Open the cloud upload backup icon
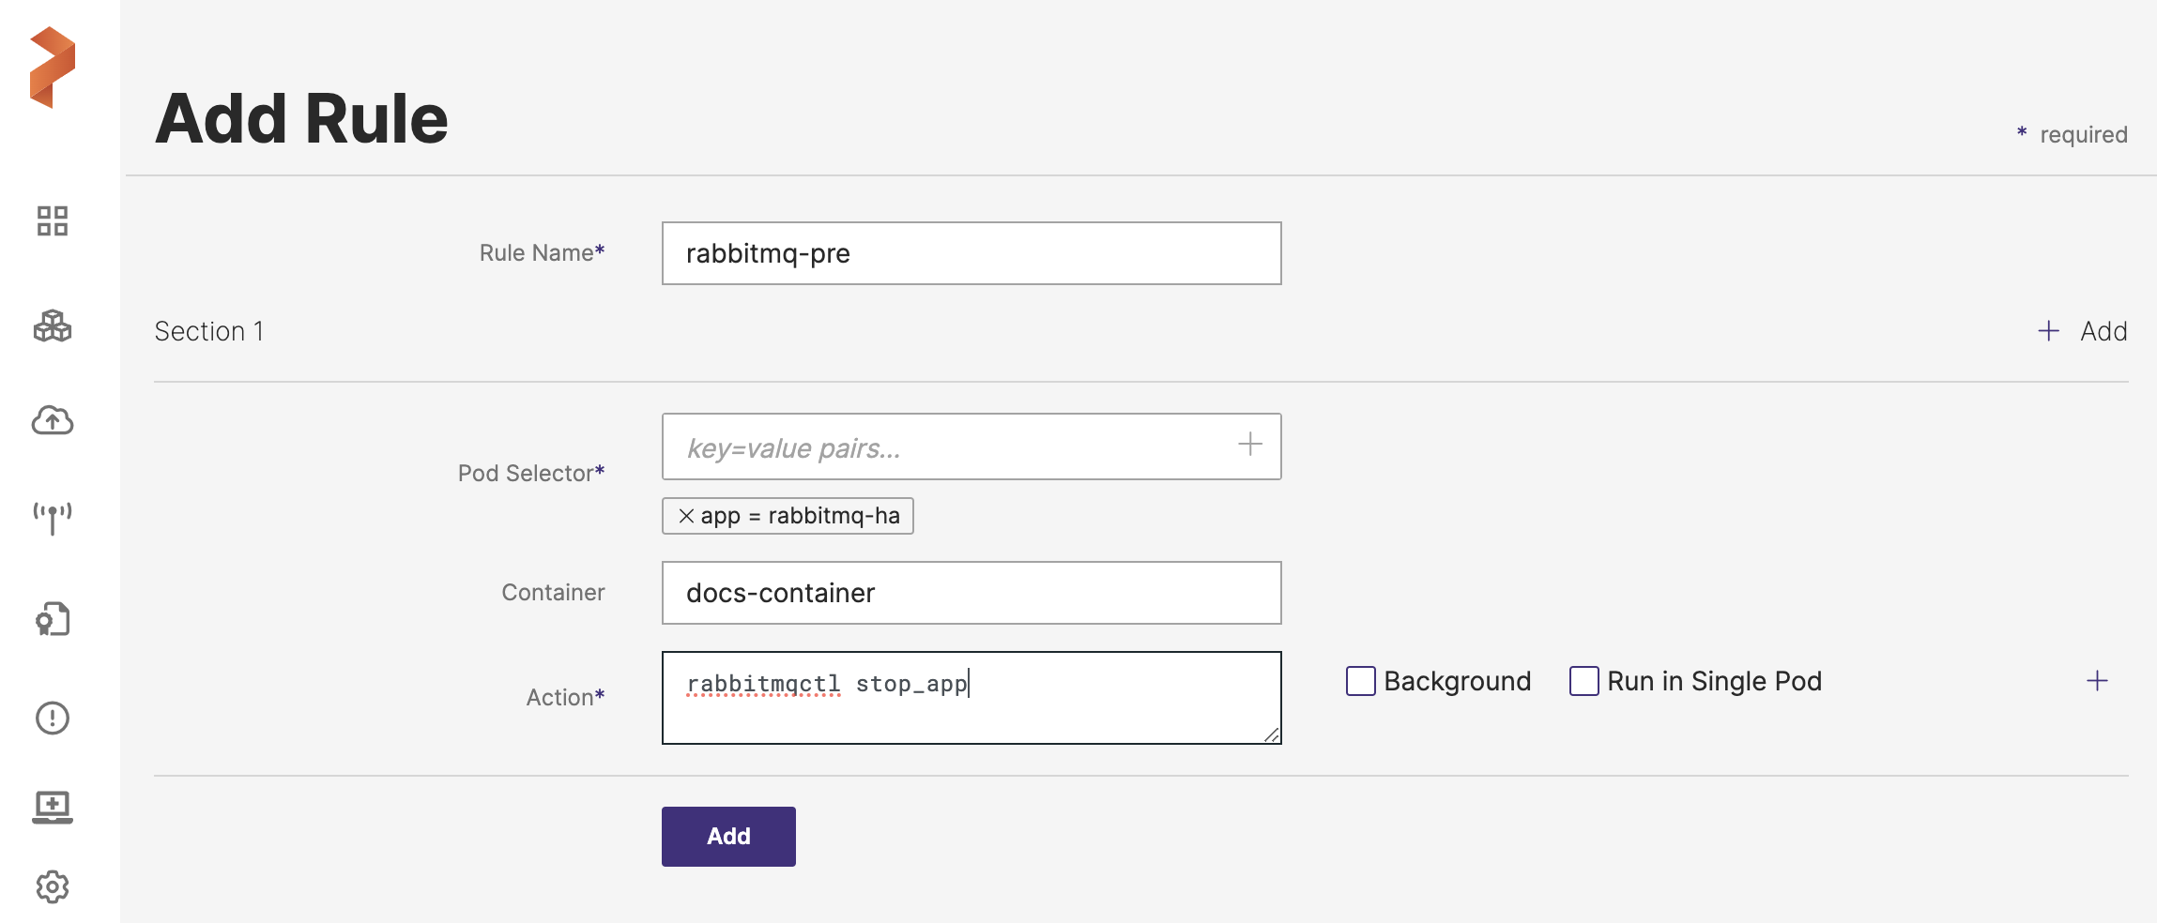Viewport: 2157px width, 923px height. 53,421
